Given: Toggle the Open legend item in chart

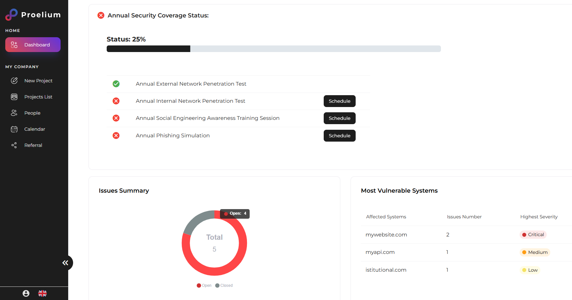Looking at the screenshot, I should click(x=204, y=286).
